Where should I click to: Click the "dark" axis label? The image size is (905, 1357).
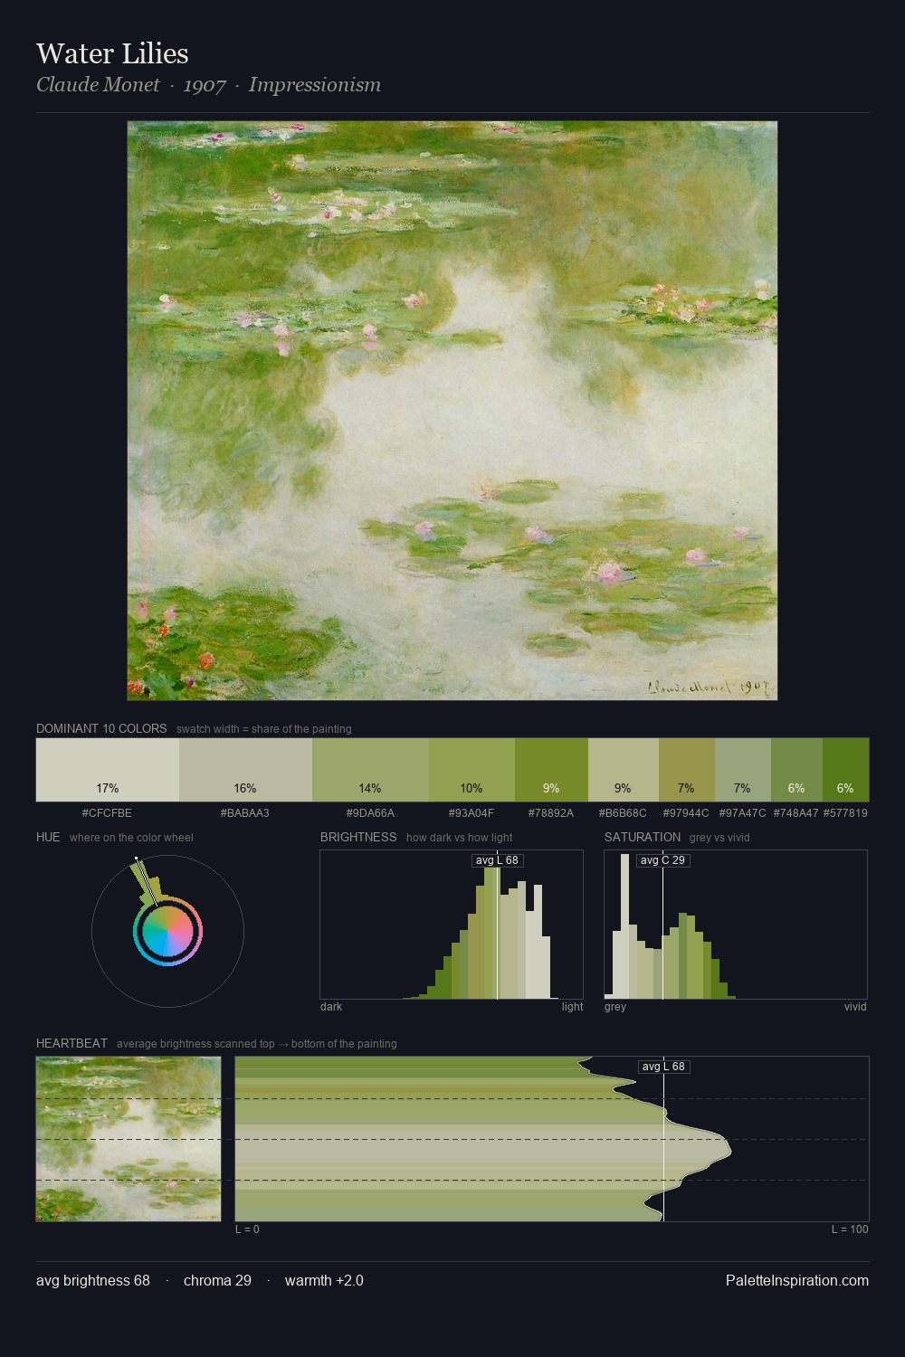(331, 1007)
